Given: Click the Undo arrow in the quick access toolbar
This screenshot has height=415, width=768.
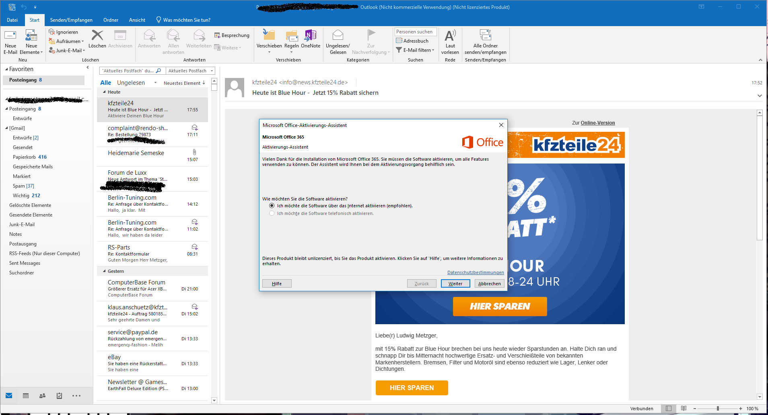Looking at the screenshot, I should [24, 7].
